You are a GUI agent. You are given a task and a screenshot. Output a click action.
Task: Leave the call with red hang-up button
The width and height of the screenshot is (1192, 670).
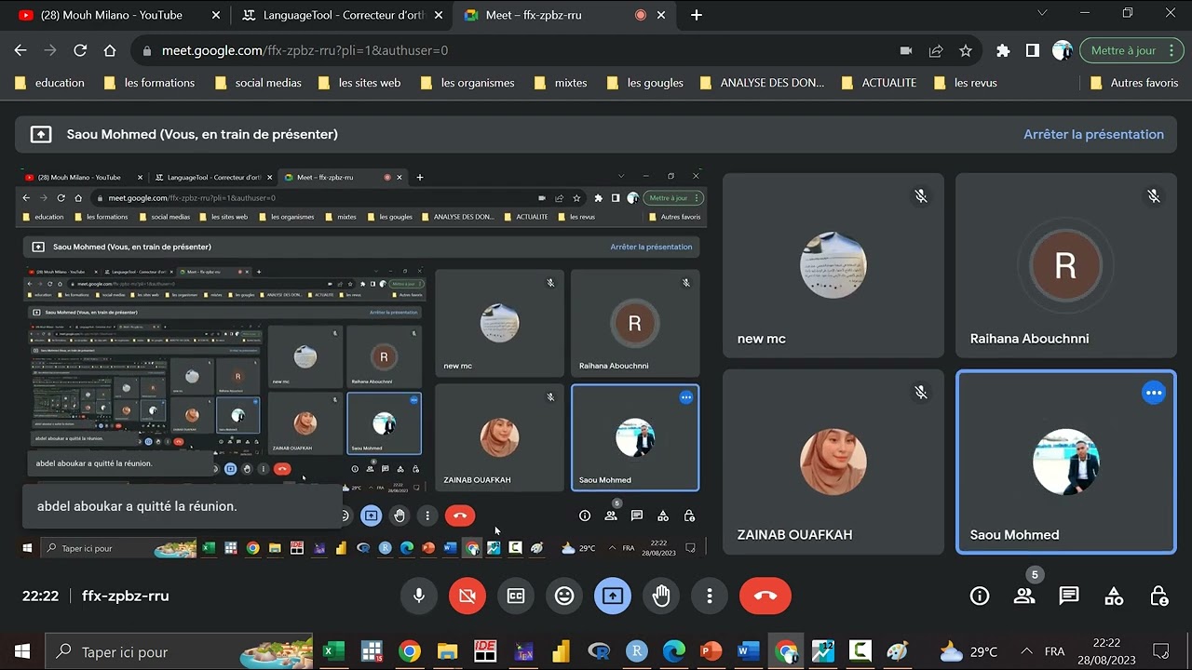(x=765, y=596)
